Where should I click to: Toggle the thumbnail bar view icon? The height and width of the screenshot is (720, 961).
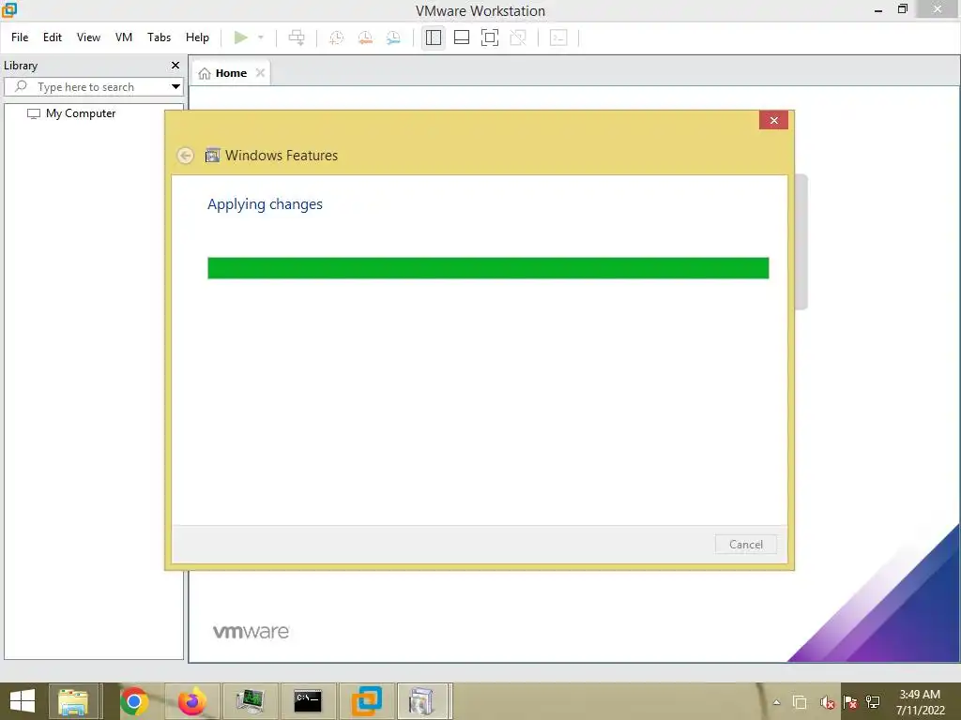(462, 37)
